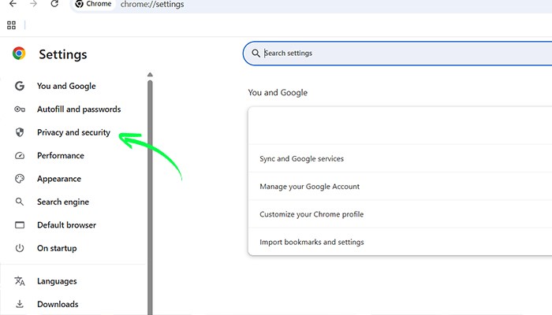
Task: Click the You and Google section heading
Action: [x=278, y=92]
